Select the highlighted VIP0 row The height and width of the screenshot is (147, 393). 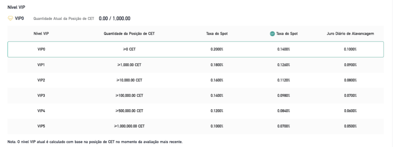195,49
